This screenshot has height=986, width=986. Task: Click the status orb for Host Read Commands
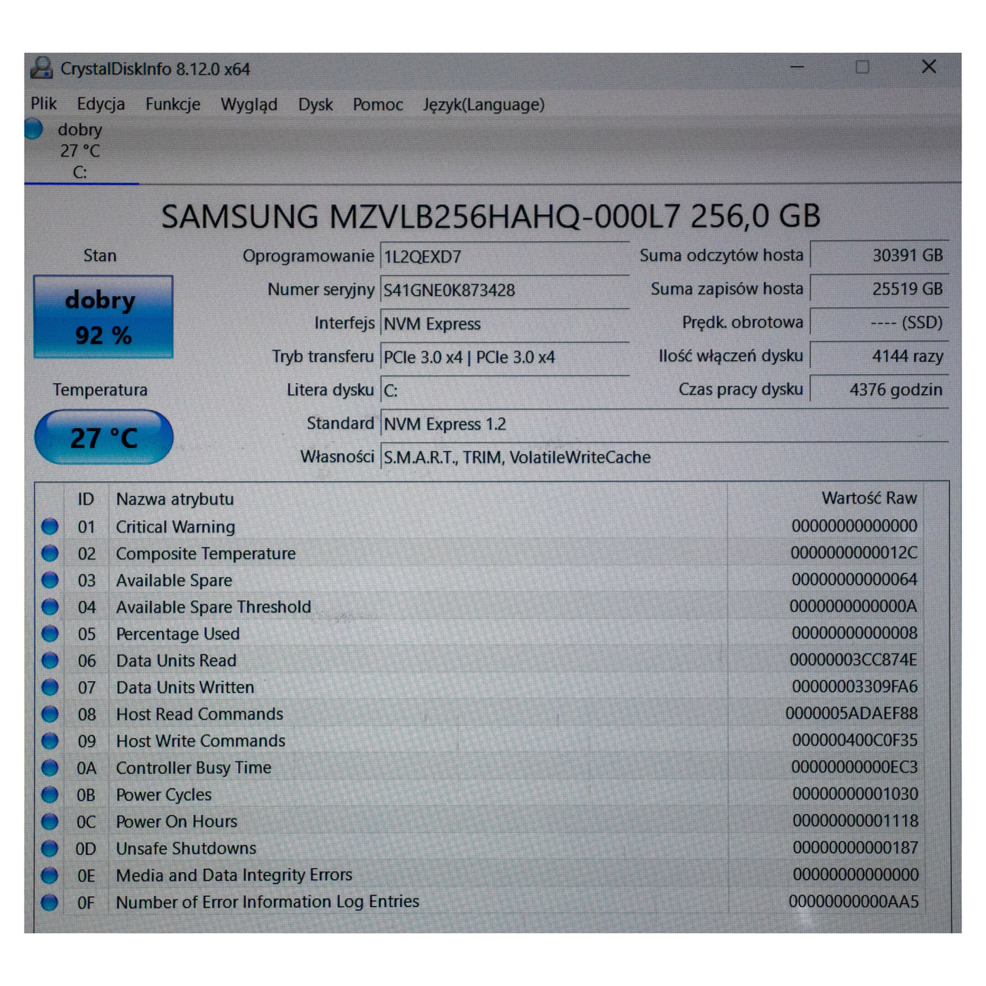click(x=49, y=713)
